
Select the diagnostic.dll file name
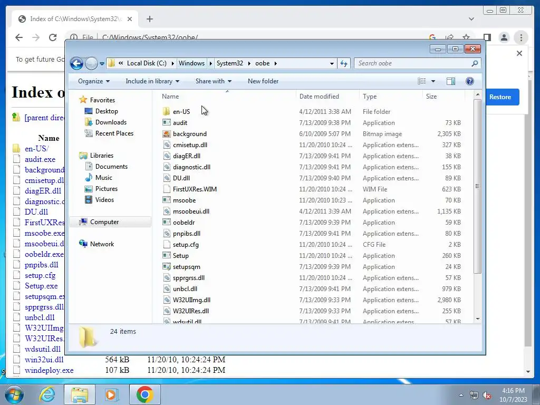tap(191, 167)
